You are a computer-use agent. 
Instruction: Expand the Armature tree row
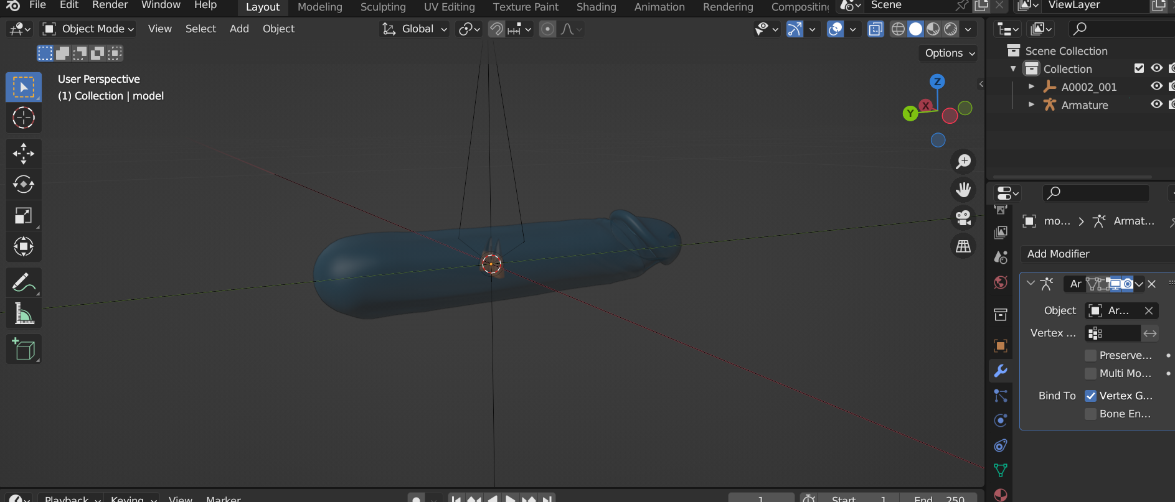tap(1032, 105)
